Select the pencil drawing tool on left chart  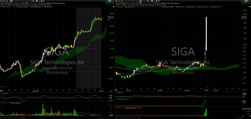(39, 1)
